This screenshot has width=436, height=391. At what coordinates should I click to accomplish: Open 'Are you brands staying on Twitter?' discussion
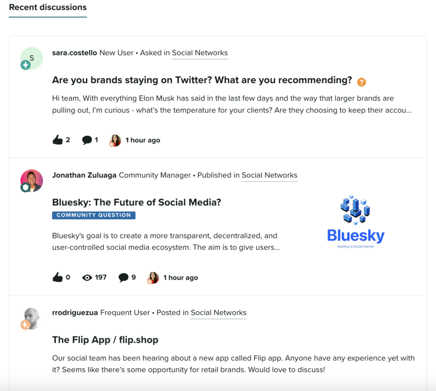[202, 80]
